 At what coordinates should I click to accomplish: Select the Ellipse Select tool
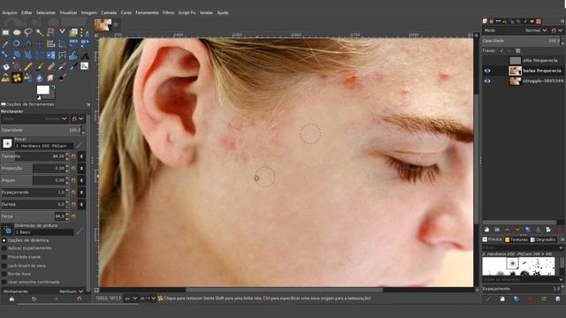click(17, 33)
